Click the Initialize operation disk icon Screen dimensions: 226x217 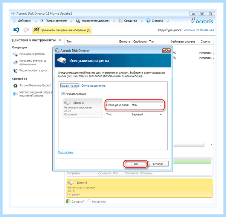pyautogui.click(x=15, y=54)
